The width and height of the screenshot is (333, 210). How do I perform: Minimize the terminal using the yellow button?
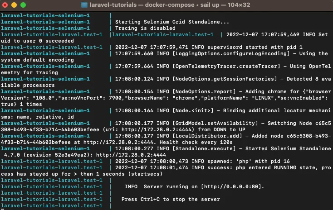(15, 5)
